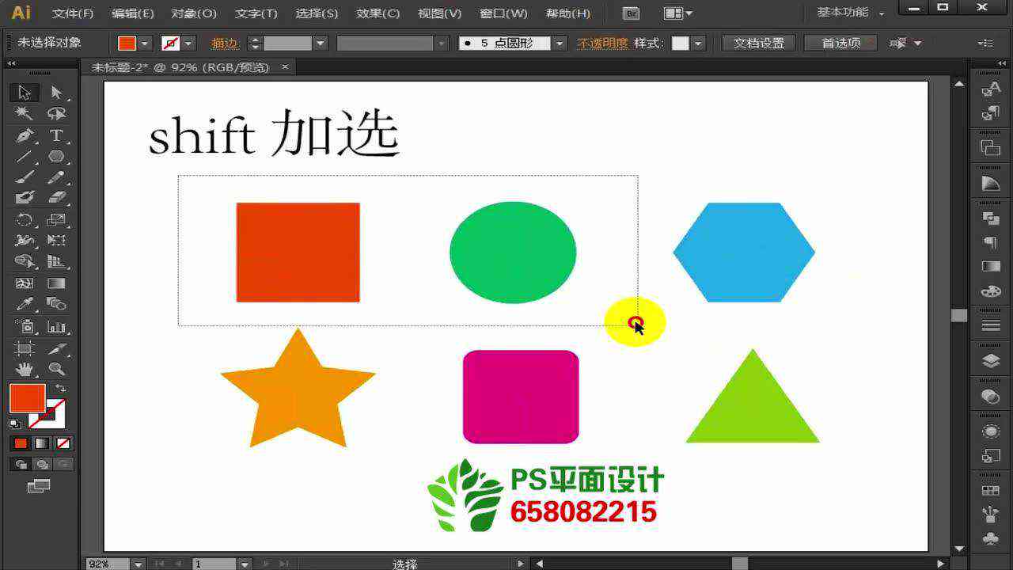The image size is (1013, 570).
Task: Enable Draw Normal mode
Action: 21,464
